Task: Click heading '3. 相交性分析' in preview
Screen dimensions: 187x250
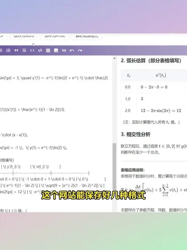Action: (x=136, y=134)
